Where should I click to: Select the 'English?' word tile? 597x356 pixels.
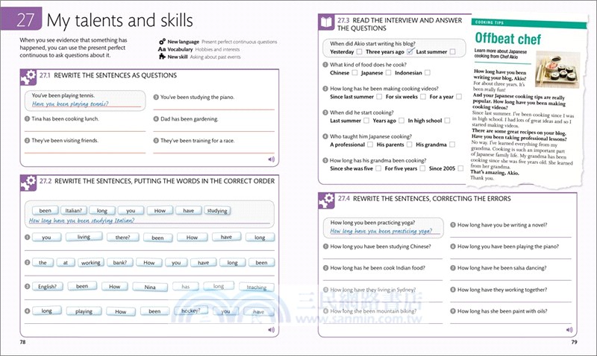click(47, 287)
